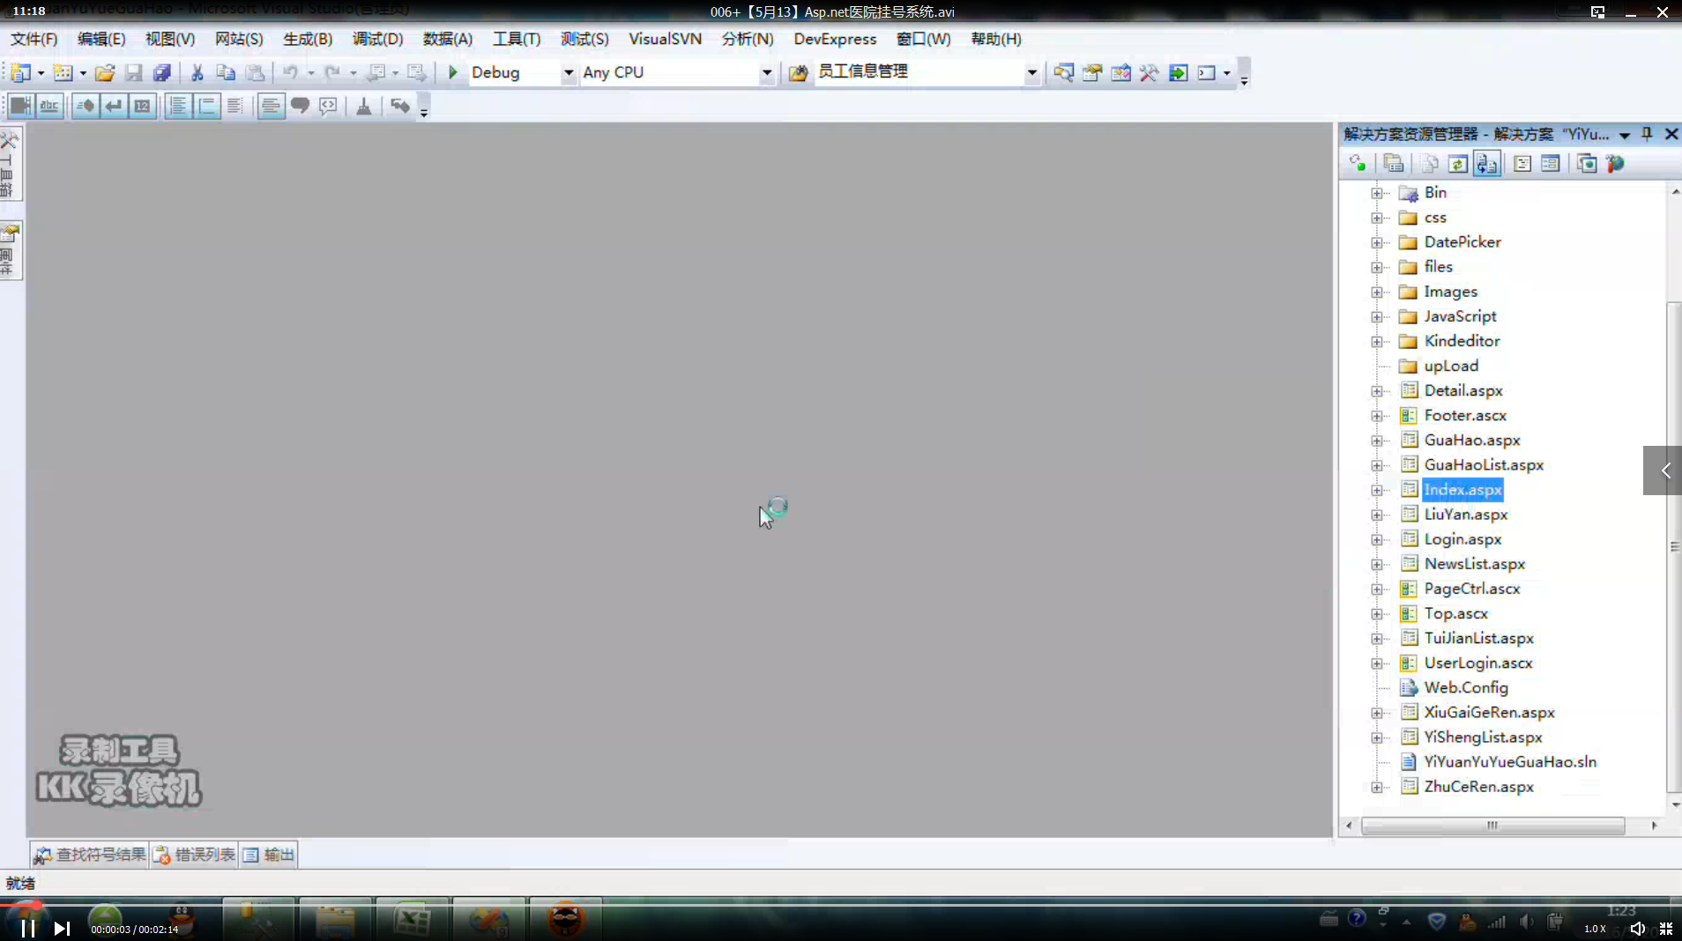Screen dimensions: 1682x941
Task: Click the Save icon in the toolbar
Action: [x=133, y=72]
